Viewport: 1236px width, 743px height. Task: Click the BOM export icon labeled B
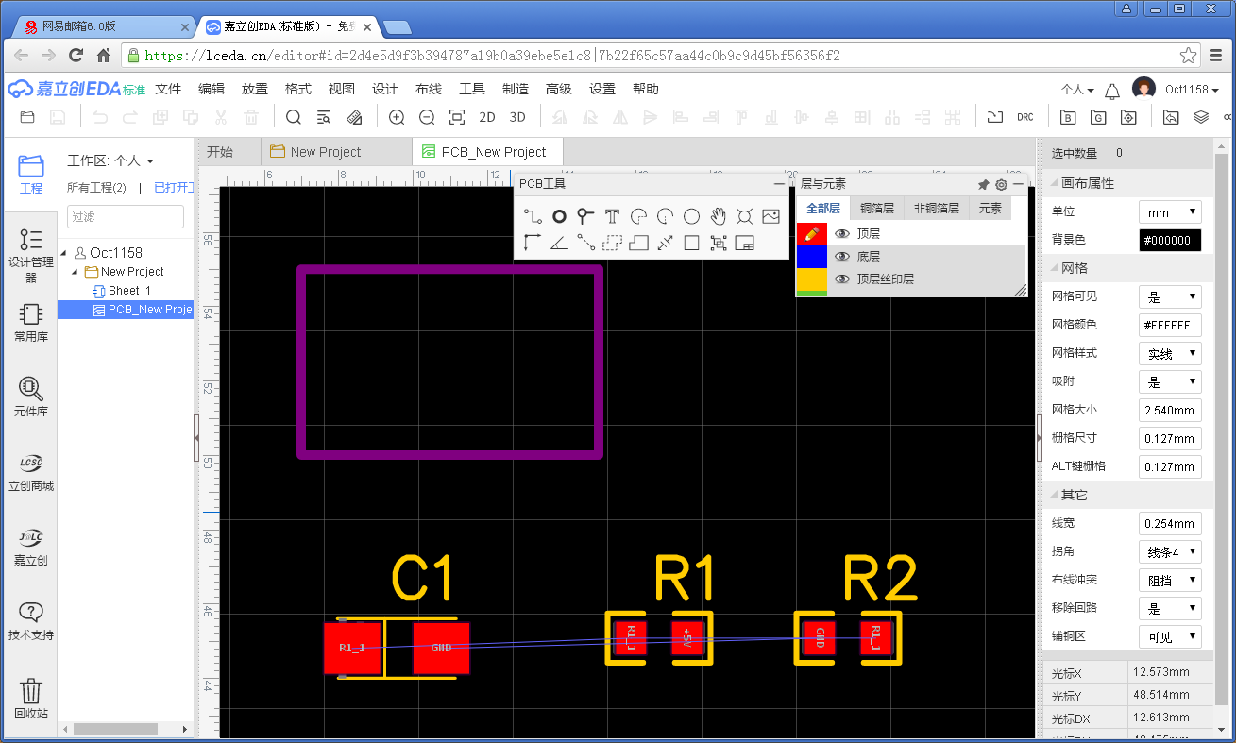[x=1068, y=117]
